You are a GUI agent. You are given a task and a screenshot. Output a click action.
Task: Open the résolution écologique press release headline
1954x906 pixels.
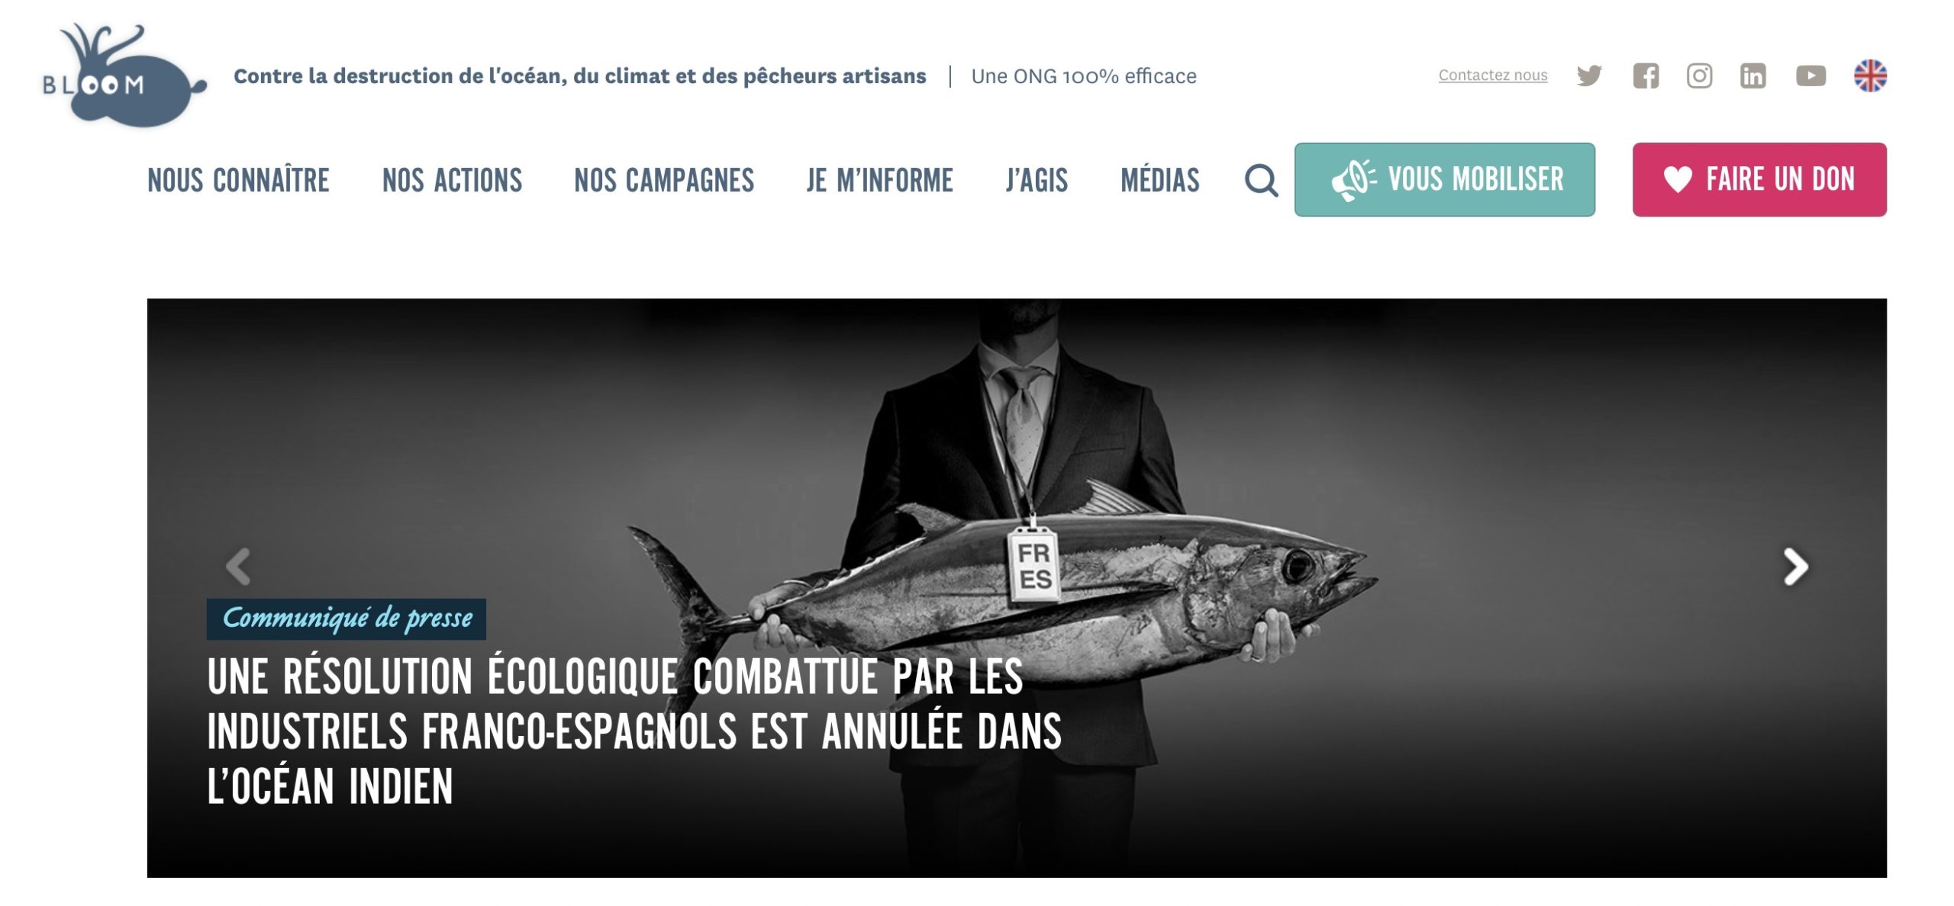tap(634, 731)
